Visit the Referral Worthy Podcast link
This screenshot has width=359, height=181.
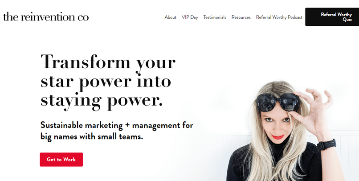pos(279,17)
